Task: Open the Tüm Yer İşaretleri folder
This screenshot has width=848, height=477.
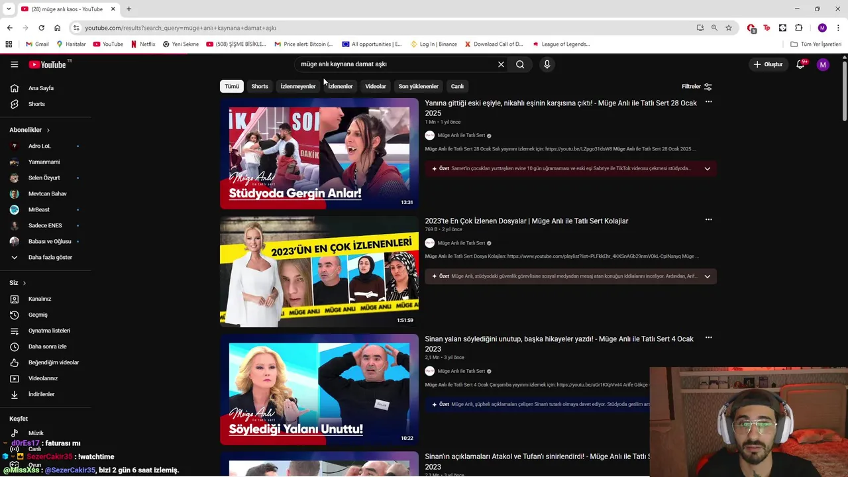Action: click(816, 44)
